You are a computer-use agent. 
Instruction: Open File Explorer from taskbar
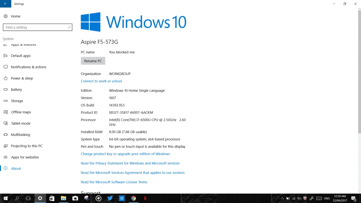pyautogui.click(x=63, y=198)
